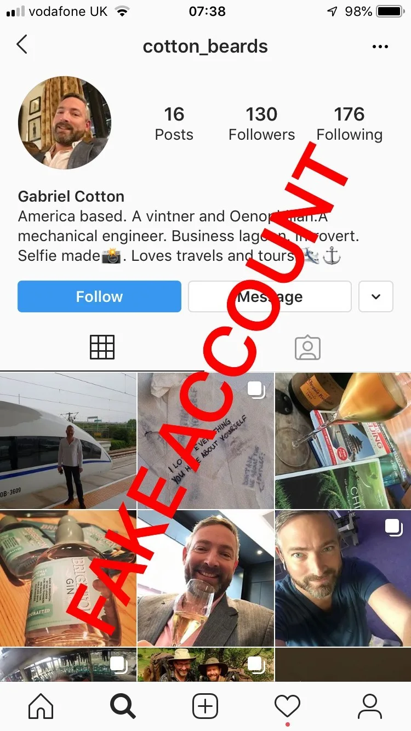Switch to the tagged photos tab

coord(307,347)
